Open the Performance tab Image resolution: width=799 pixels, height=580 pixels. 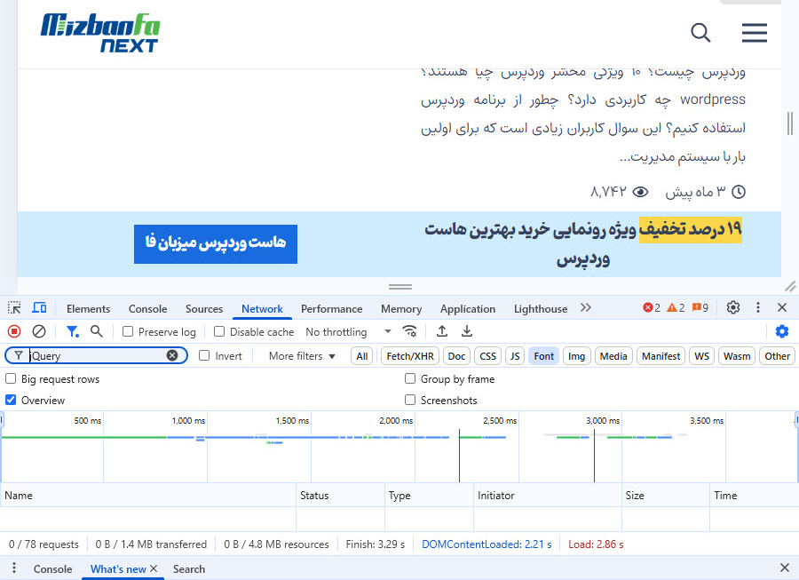tap(332, 309)
